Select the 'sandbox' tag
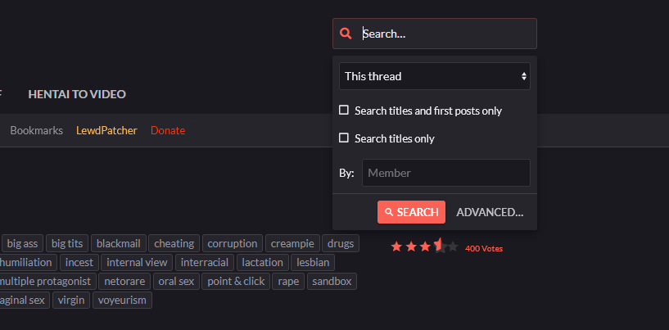669x330 pixels. click(332, 282)
